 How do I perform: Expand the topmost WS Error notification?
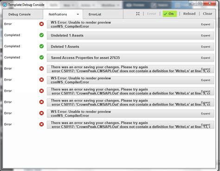206,25
